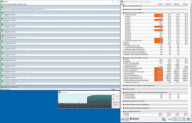Click the Auto Fit button in graph window
This screenshot has height=123, width=192.
click(115, 103)
